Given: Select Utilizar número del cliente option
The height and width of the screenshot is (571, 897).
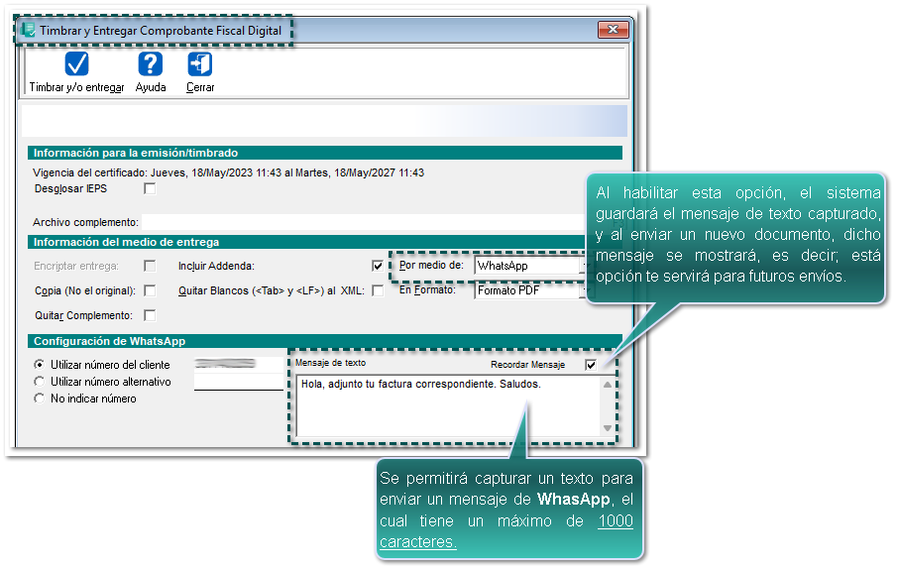Looking at the screenshot, I should tap(40, 365).
